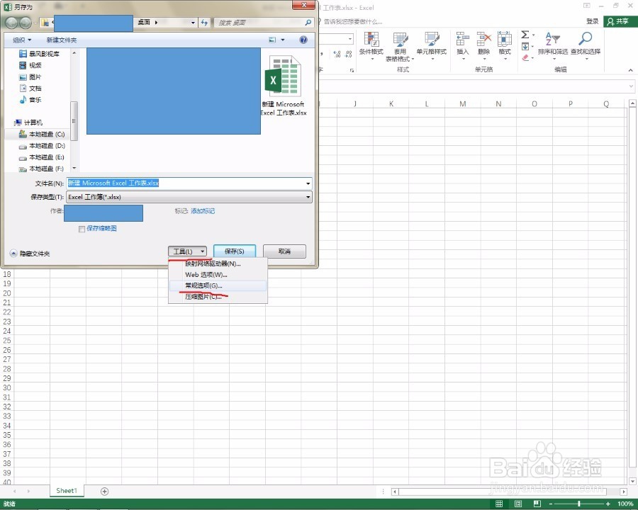Select Computer (计算机) in navigation pane
638x510 pixels.
[x=28, y=123]
